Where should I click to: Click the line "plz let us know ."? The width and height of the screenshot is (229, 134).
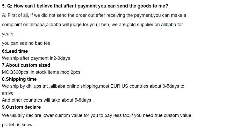[18, 125]
